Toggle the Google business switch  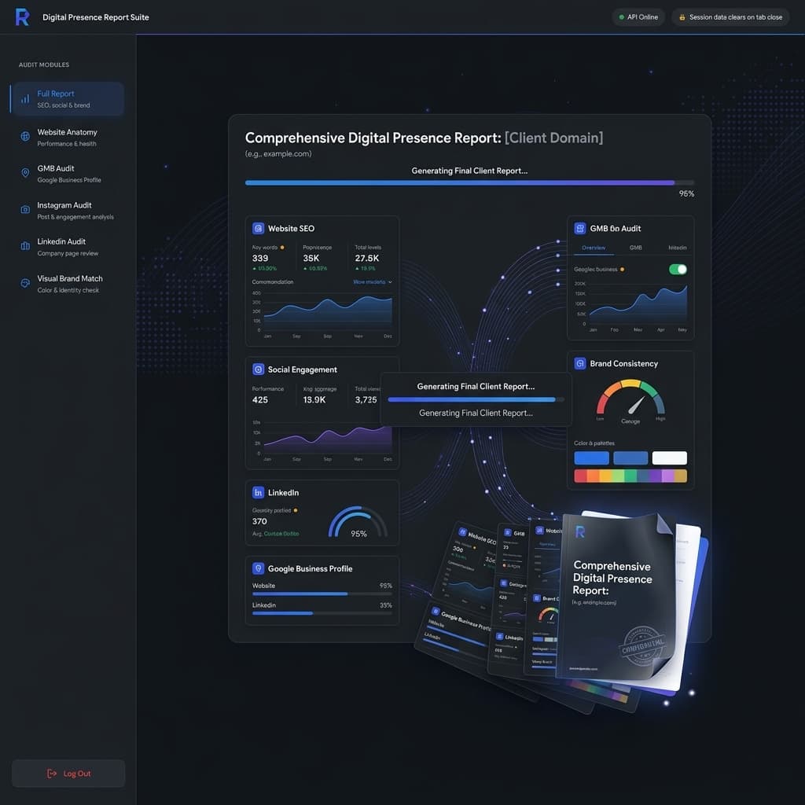point(678,269)
